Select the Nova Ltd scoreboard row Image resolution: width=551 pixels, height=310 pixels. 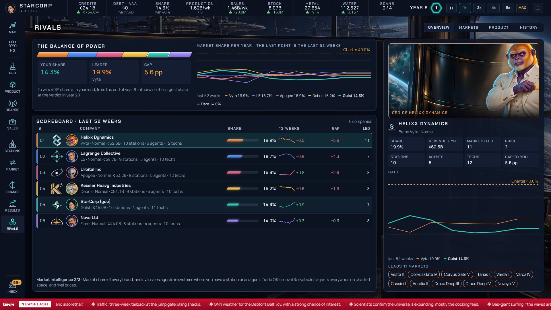click(x=204, y=221)
